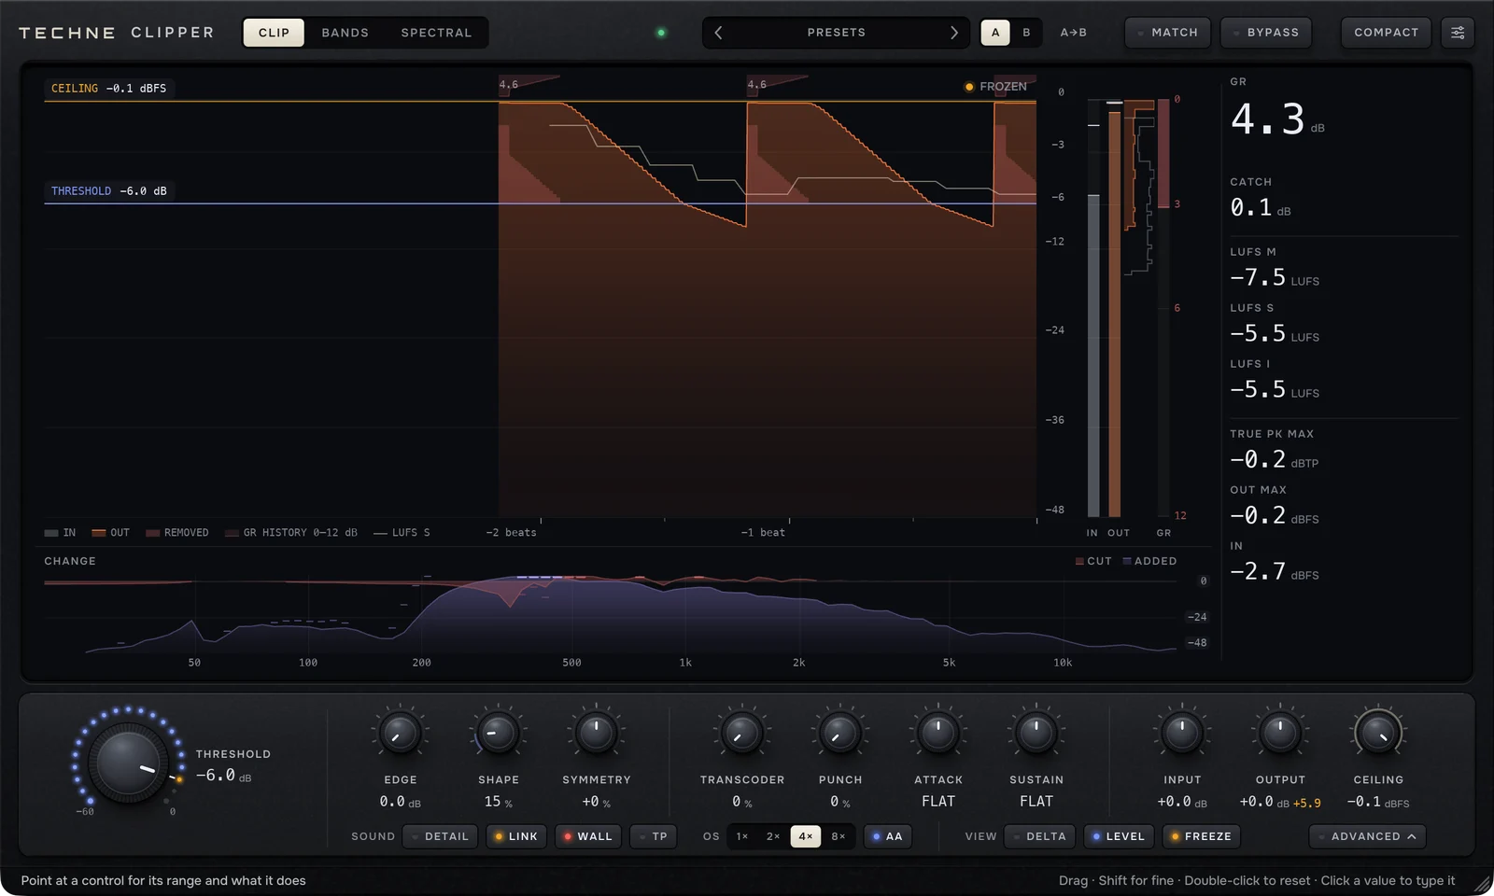Viewport: 1494px width, 896px height.
Task: Collapse the ADVANCED section
Action: [1368, 836]
